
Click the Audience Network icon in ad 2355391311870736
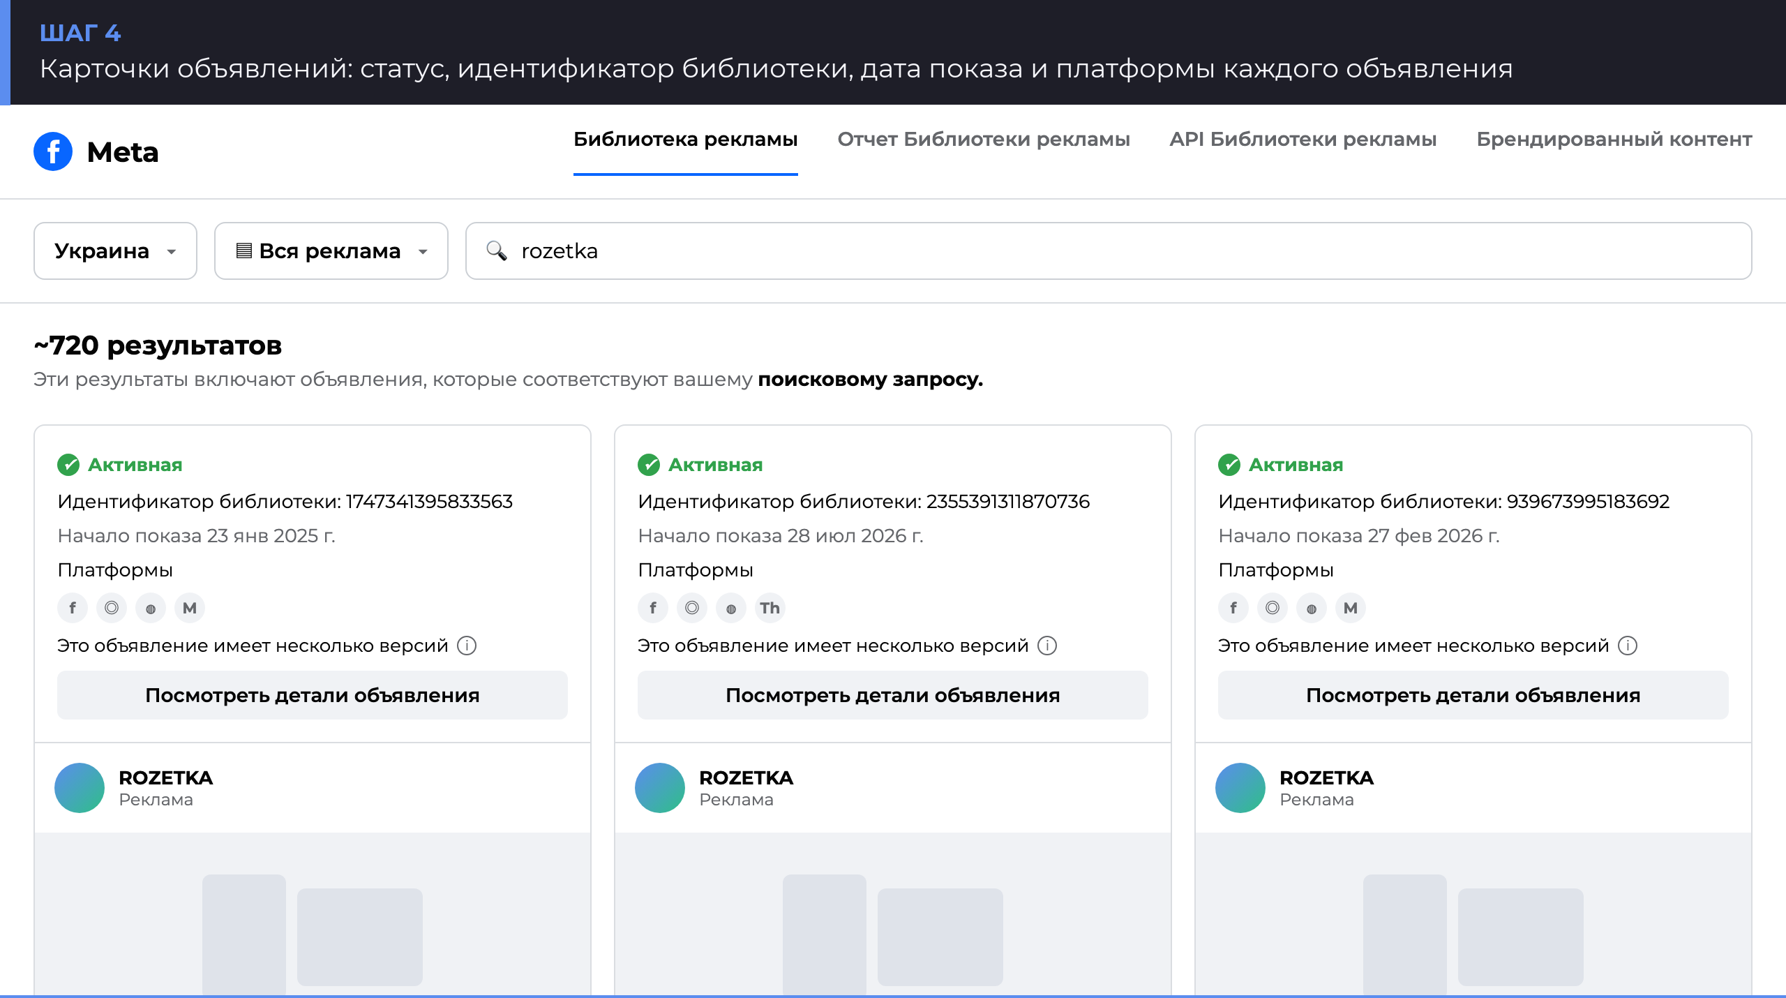click(731, 608)
